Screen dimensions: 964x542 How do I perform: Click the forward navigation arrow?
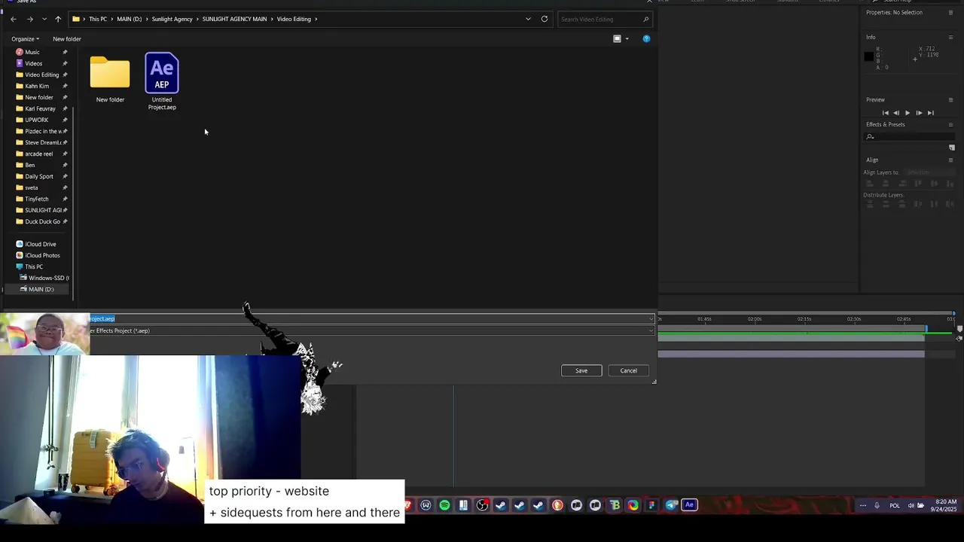point(30,19)
